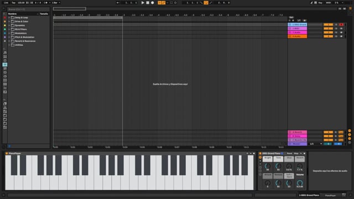354x199 pixels.
Task: Open the Drums category in browser sidebar
Action: 5,56
